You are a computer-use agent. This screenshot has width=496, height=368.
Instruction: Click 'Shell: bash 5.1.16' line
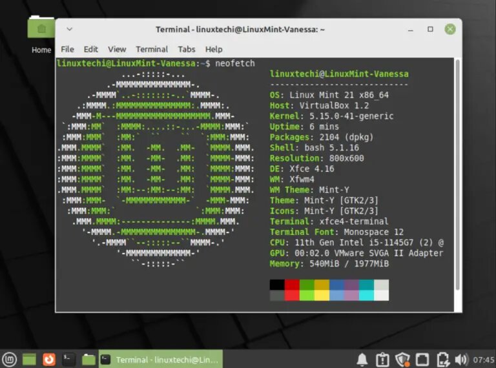pyautogui.click(x=315, y=148)
